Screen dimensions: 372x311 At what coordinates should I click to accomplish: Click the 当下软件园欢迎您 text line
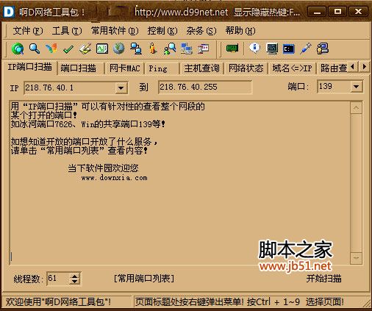[x=103, y=168]
